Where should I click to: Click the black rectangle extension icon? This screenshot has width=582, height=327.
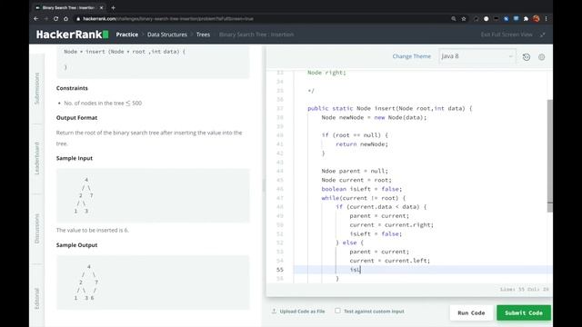(496, 18)
